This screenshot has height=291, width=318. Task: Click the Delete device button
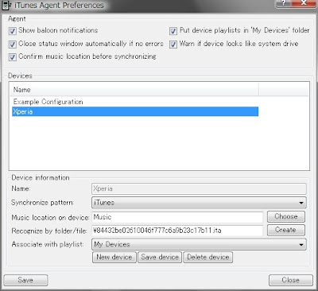point(208,257)
